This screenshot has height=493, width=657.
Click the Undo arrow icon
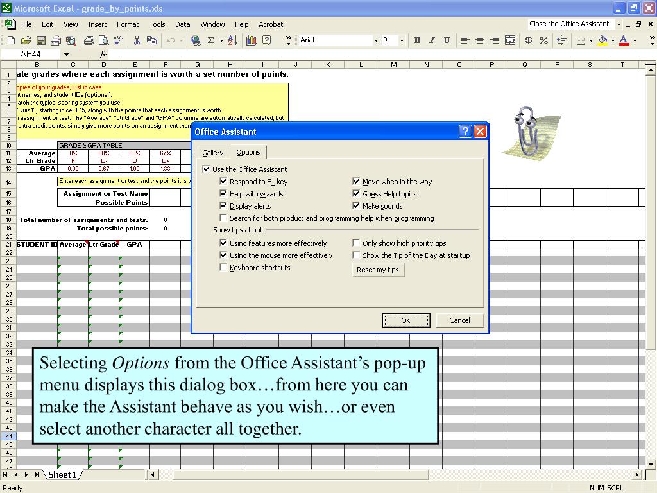coord(171,40)
